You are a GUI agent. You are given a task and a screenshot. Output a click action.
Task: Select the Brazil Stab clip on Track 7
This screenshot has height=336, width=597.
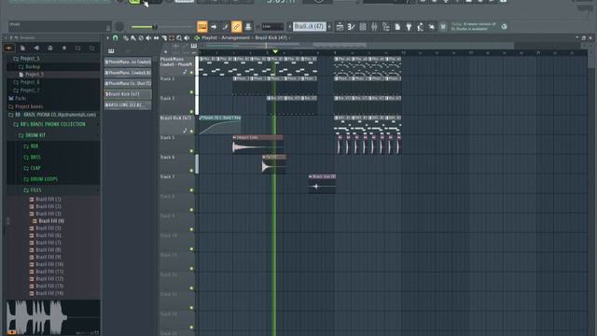[322, 185]
